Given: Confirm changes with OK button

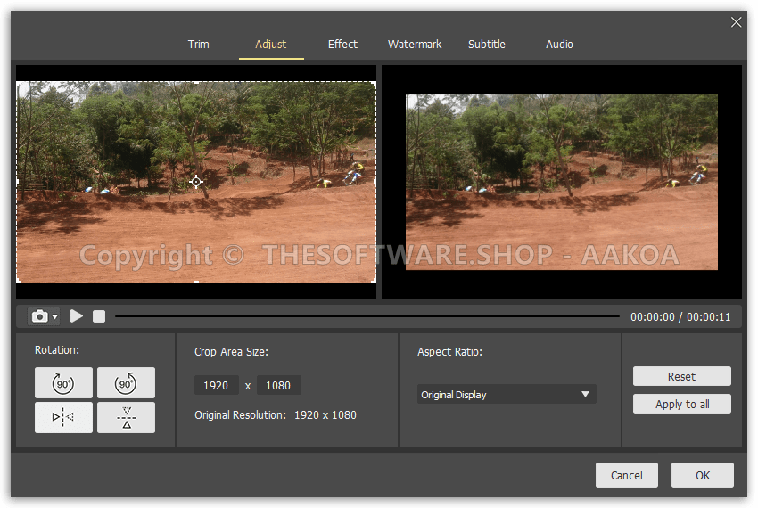Looking at the screenshot, I should [703, 475].
